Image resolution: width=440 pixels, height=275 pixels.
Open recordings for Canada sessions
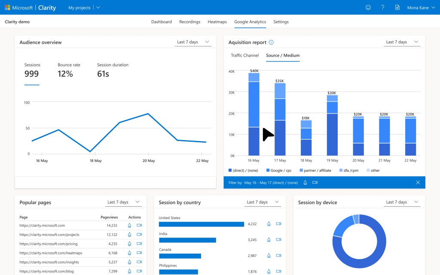coord(278,255)
